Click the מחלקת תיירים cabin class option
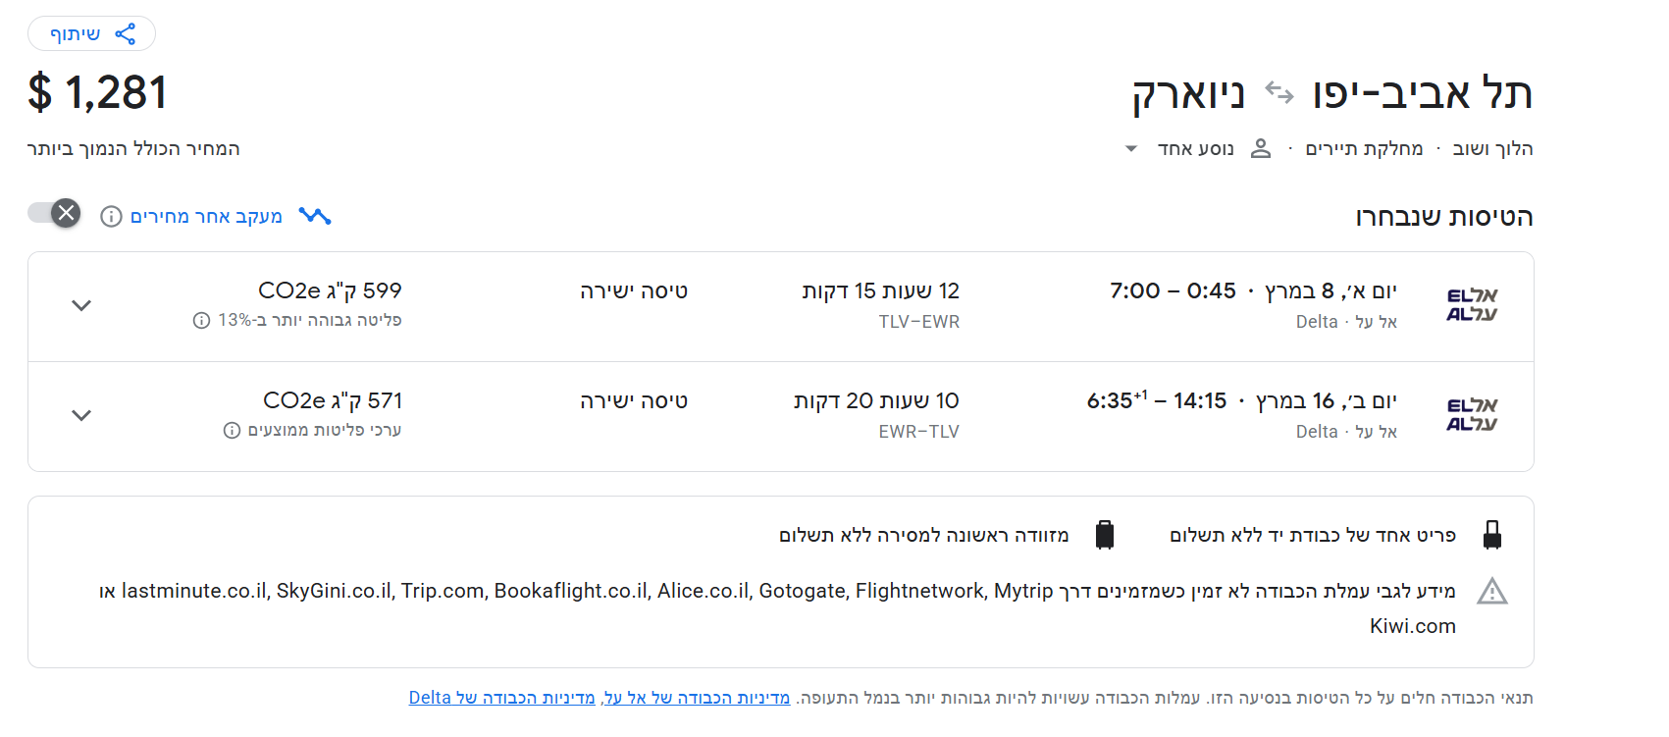The image size is (1669, 737). pos(1364,148)
